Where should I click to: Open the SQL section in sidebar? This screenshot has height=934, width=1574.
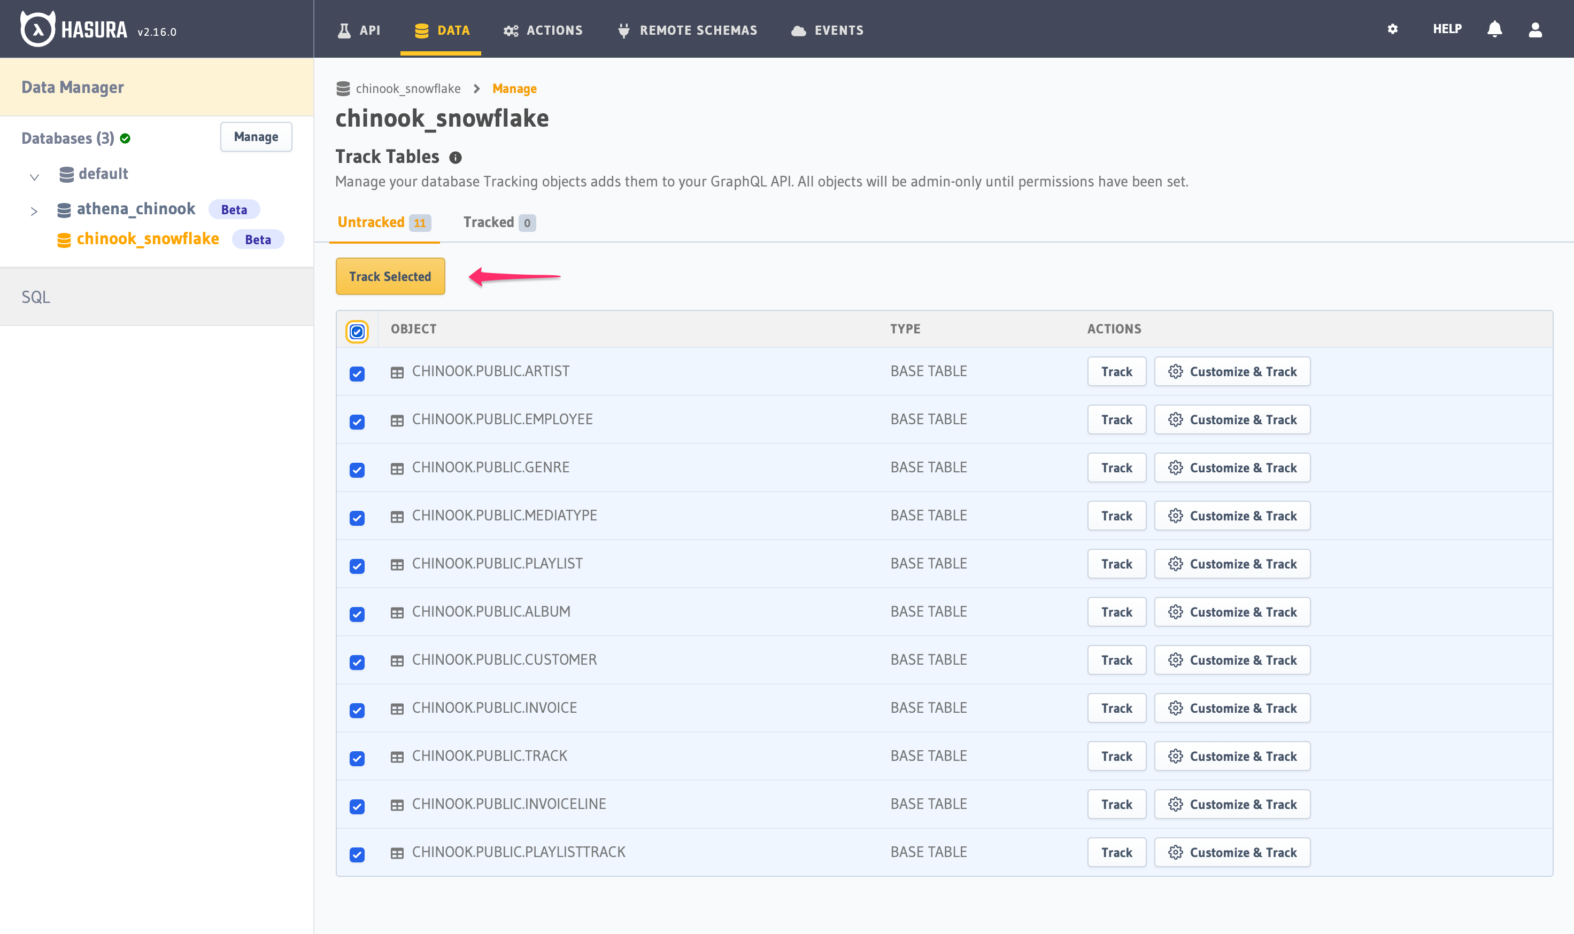[36, 297]
